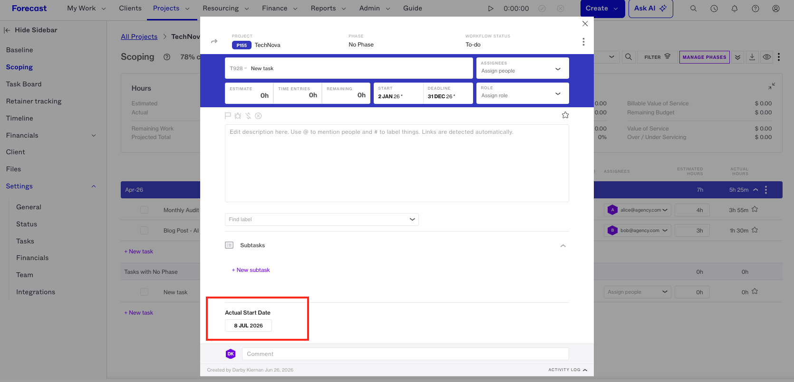The width and height of the screenshot is (794, 382).
Task: Open the Reports menu
Action: coord(328,9)
